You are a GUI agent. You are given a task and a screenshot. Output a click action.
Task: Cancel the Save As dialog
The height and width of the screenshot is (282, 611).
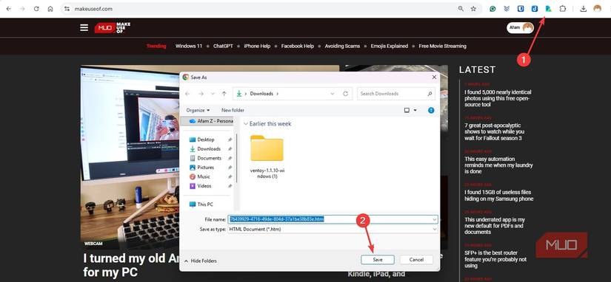(x=416, y=259)
